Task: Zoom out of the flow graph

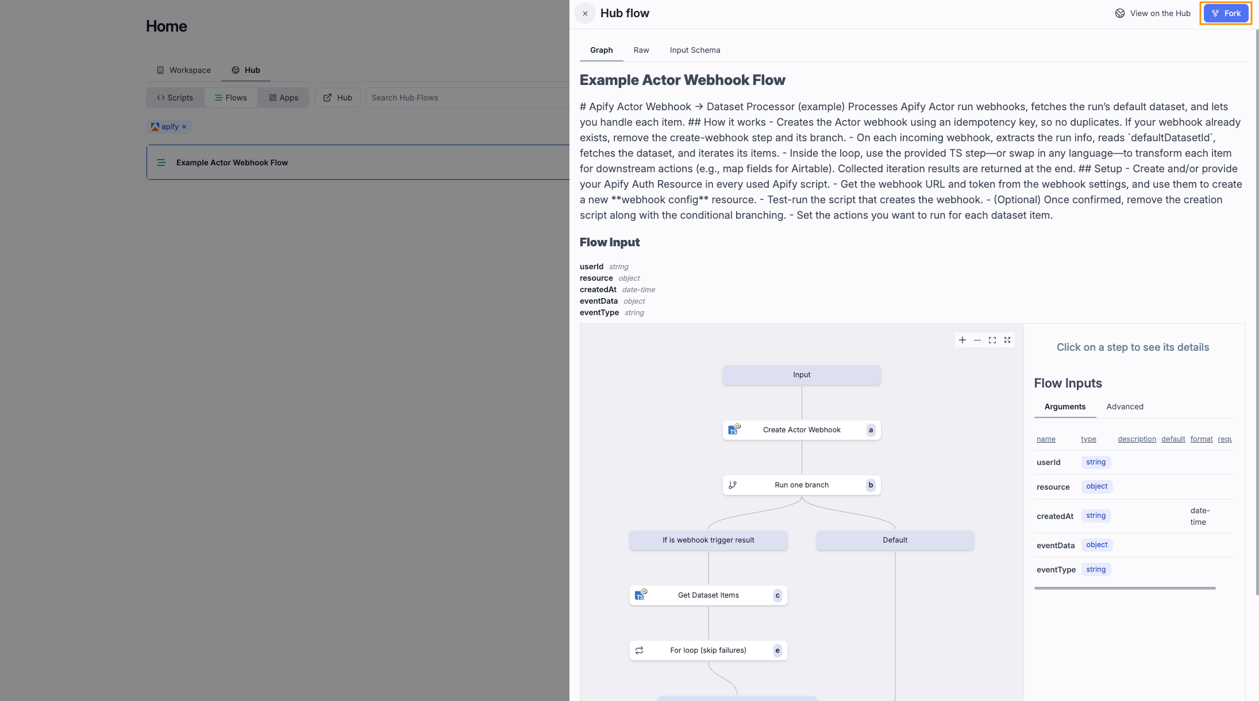Action: pos(977,339)
